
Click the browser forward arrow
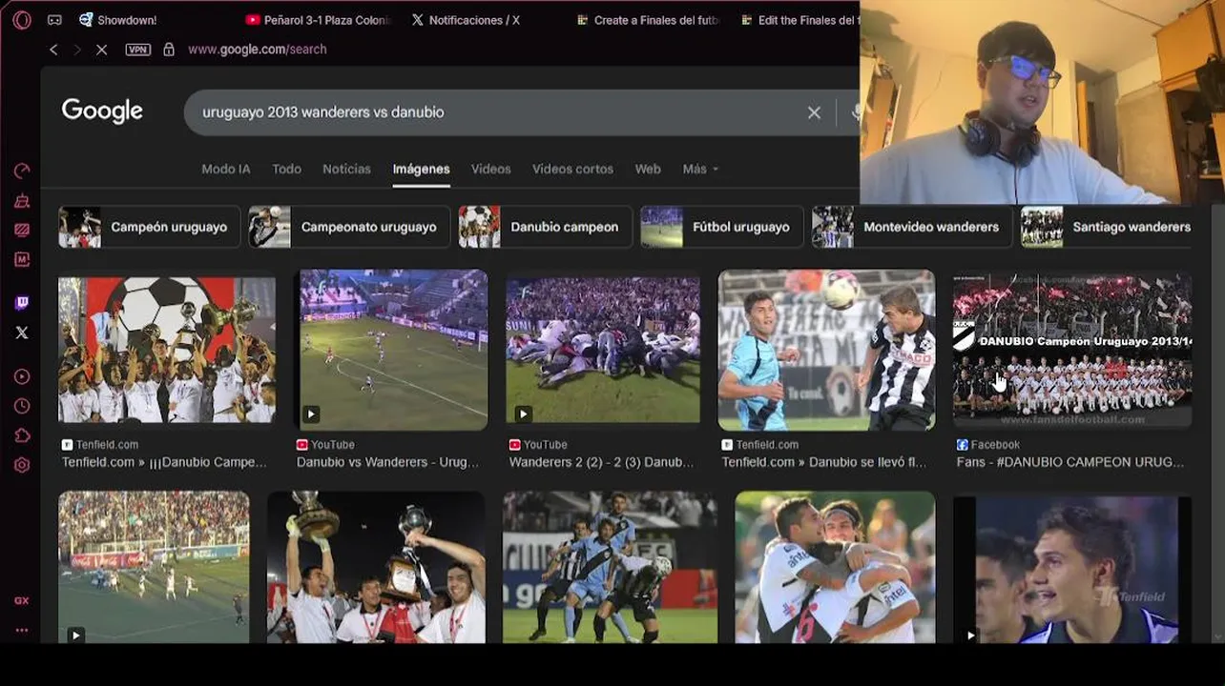coord(77,50)
